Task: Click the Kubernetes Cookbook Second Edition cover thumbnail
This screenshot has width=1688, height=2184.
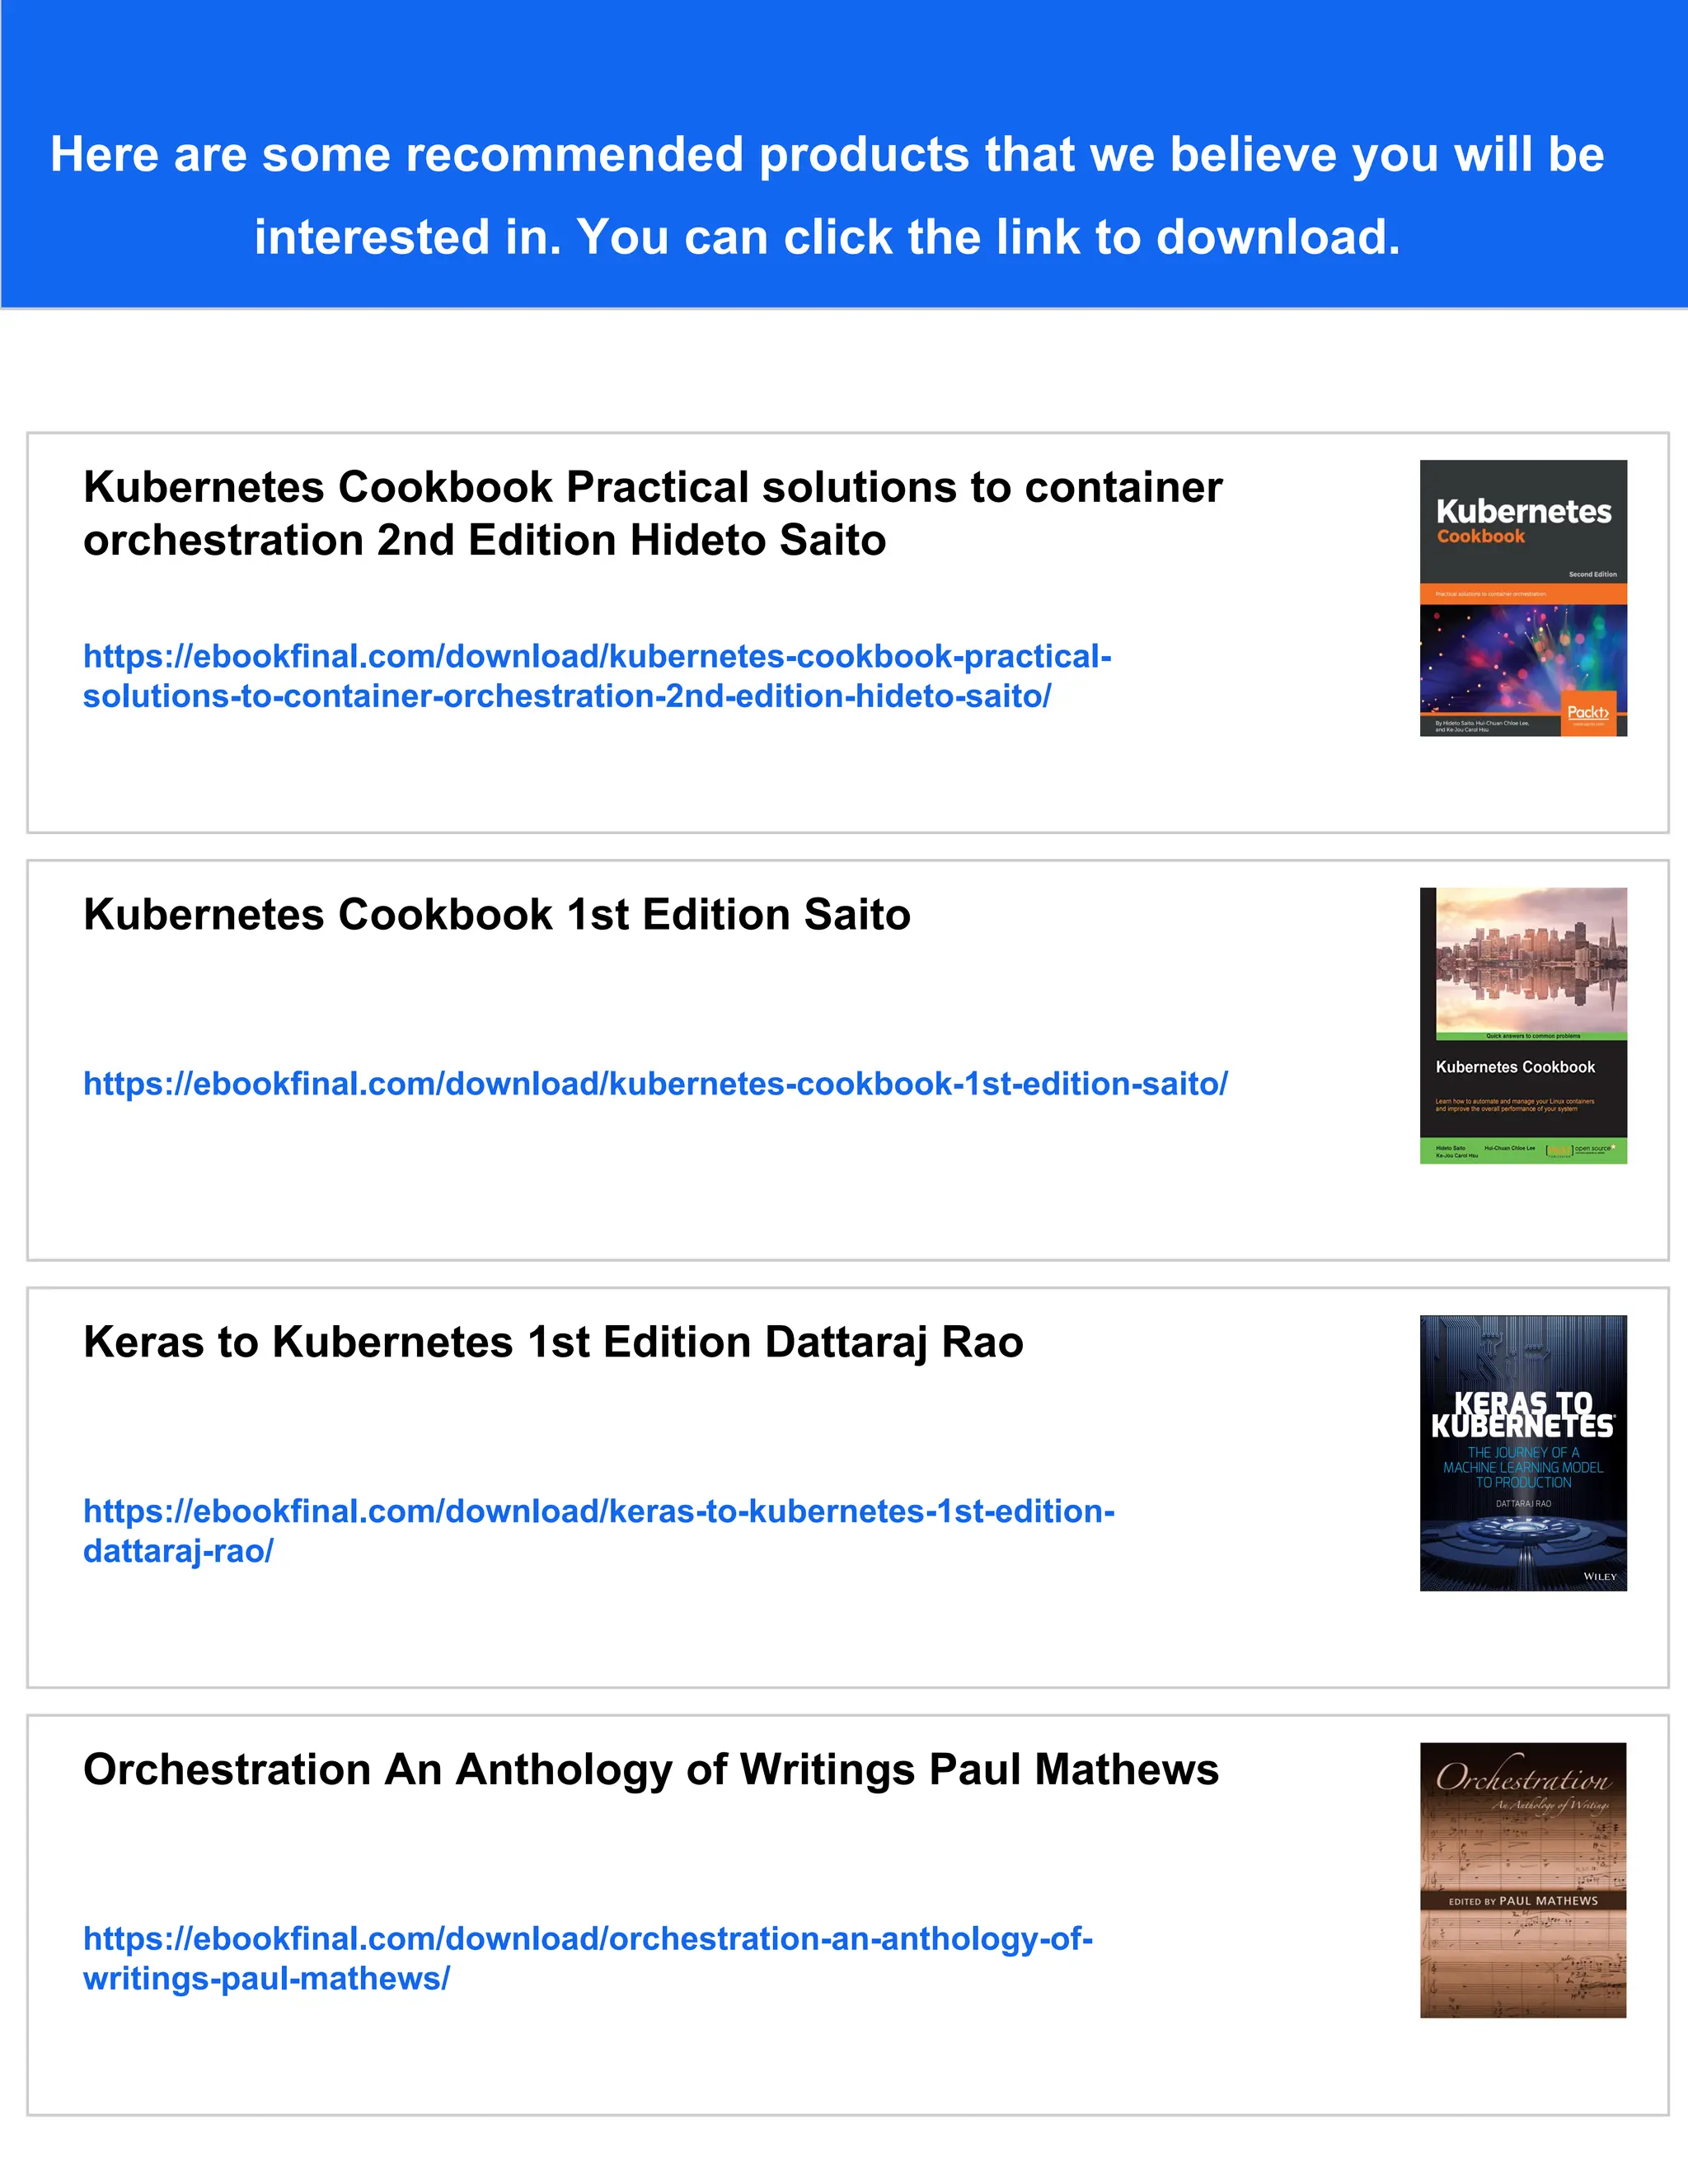Action: (1523, 598)
